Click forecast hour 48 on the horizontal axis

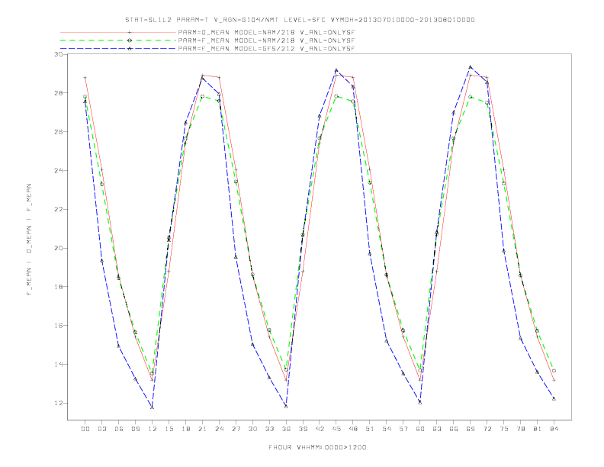tap(353, 429)
